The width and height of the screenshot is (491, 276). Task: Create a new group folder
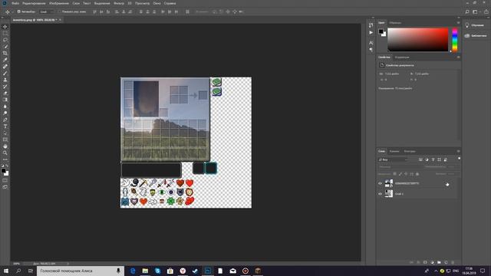pyautogui.click(x=439, y=262)
